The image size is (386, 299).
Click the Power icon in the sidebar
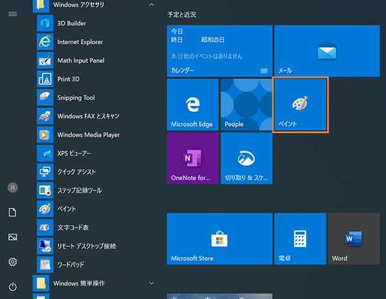tap(13, 287)
